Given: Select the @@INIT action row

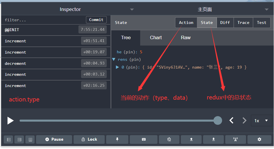Looking at the screenshot, I should [x=56, y=30].
